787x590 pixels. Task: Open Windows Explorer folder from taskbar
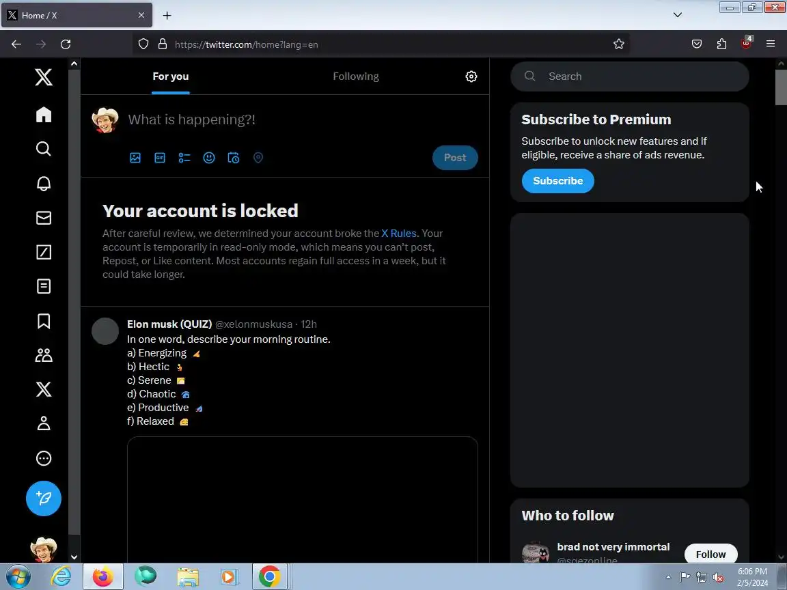[188, 577]
